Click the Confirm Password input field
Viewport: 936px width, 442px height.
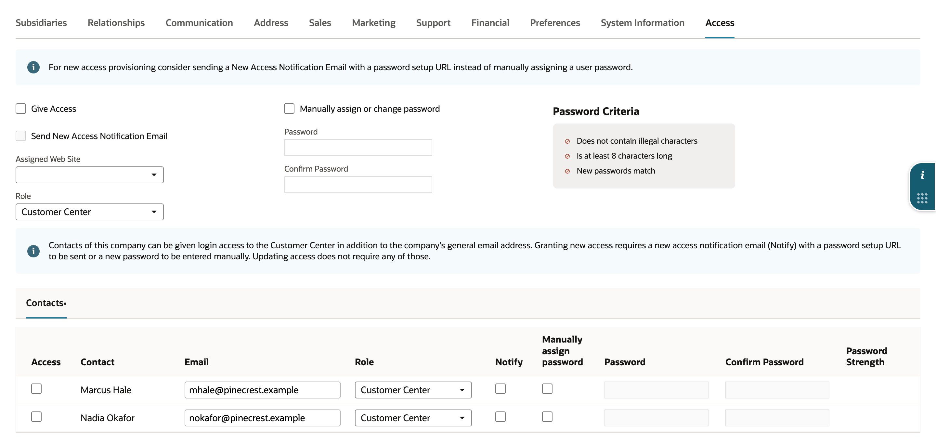(358, 185)
